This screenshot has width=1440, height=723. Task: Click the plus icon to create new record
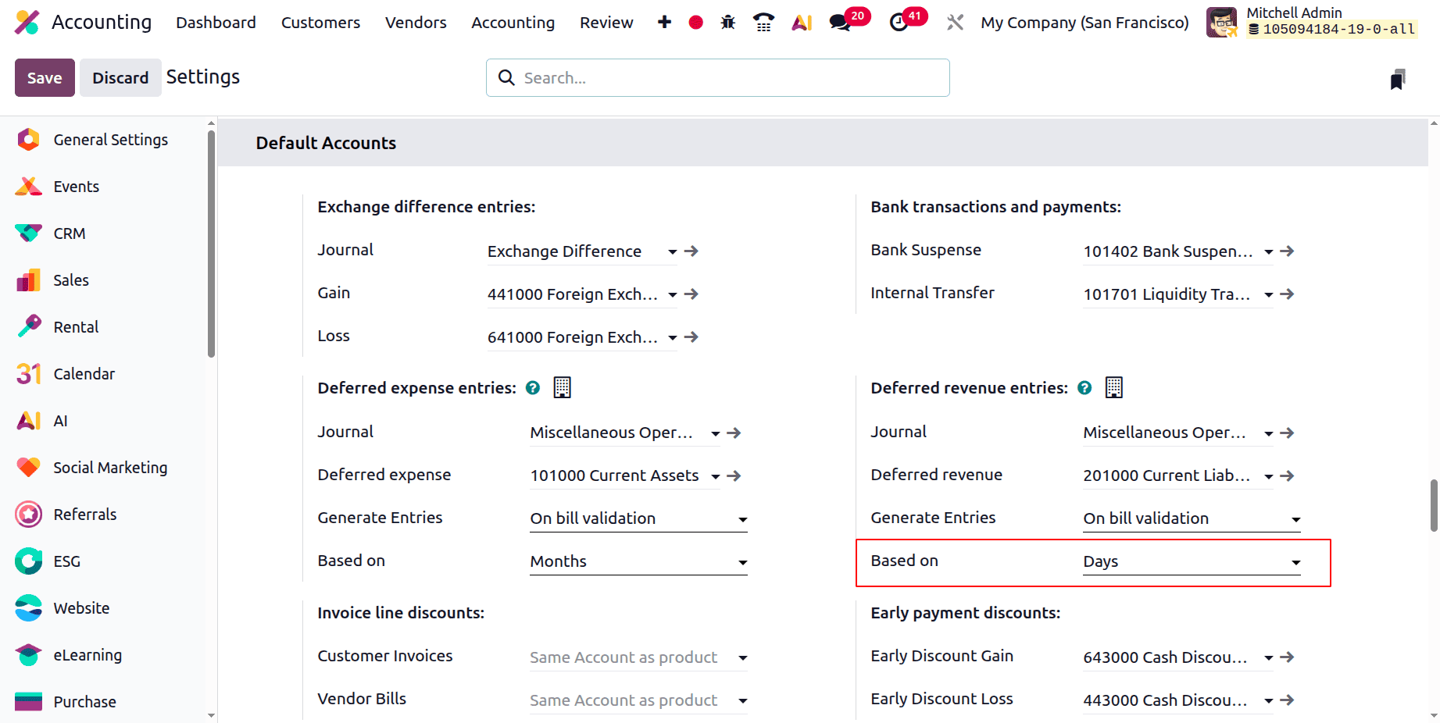663,23
